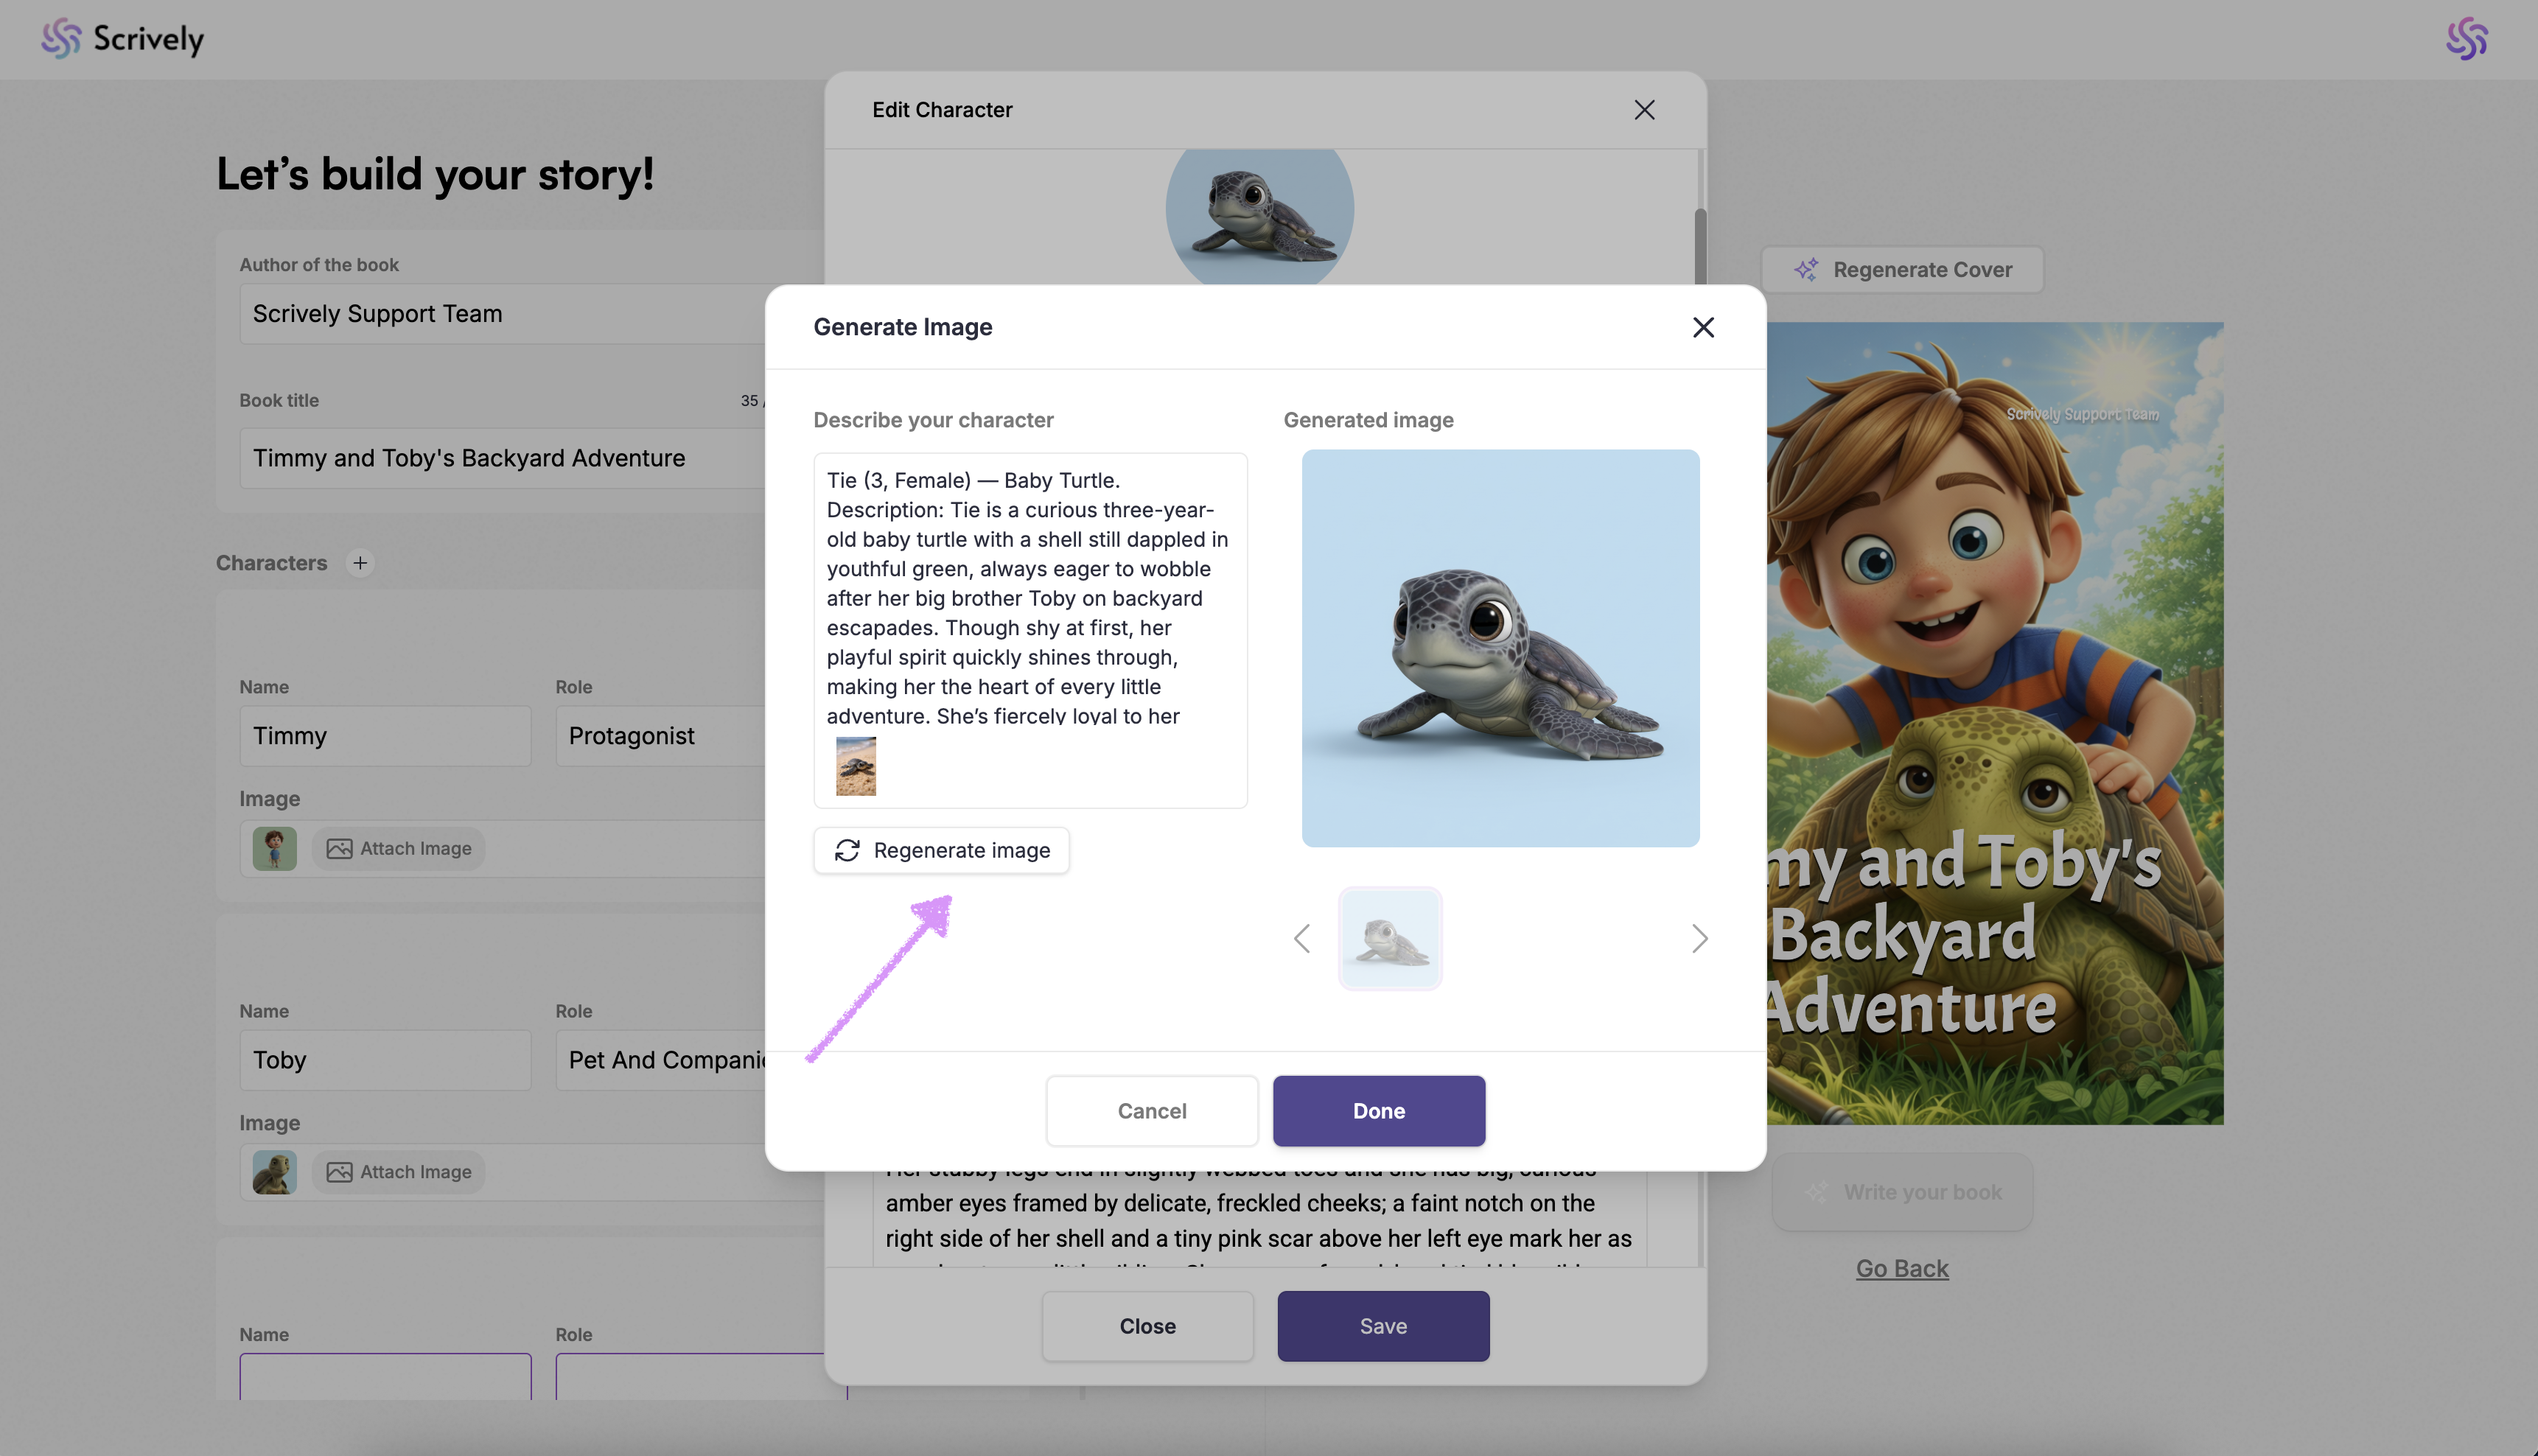Viewport: 2538px width, 1456px height.
Task: Open the profile swirl icon top-right
Action: point(2466,39)
